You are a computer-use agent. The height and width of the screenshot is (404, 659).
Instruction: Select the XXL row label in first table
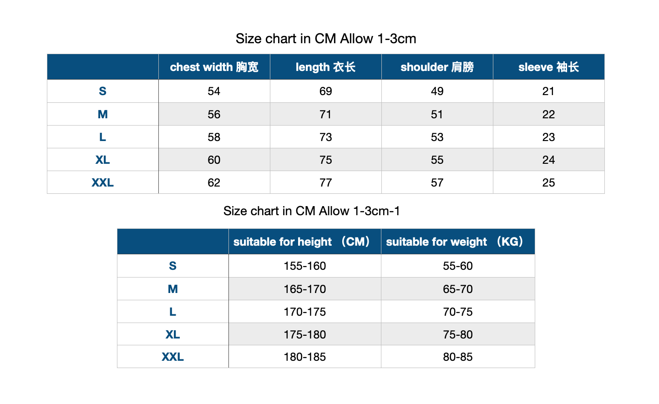103,182
